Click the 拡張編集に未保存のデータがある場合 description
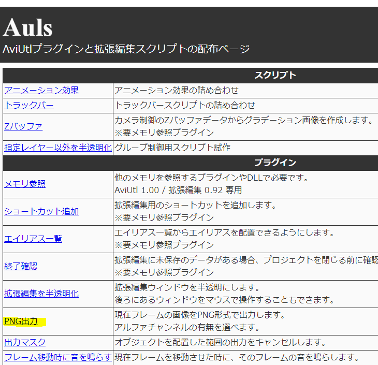 (x=246, y=260)
